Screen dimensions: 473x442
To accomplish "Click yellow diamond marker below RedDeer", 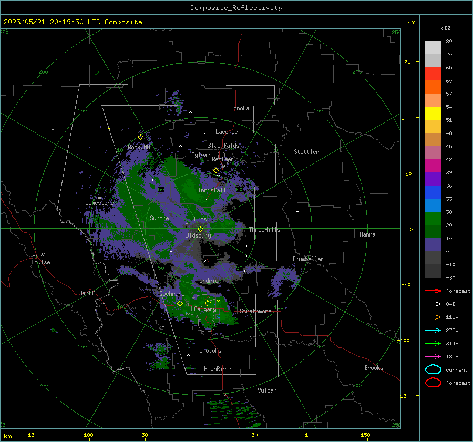I will (x=217, y=171).
